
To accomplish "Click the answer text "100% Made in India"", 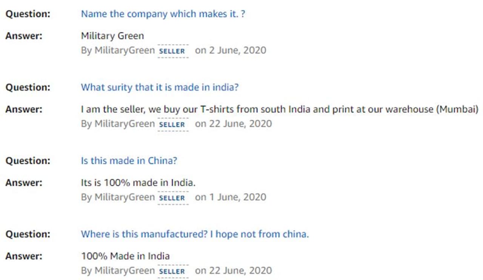I will tap(125, 256).
